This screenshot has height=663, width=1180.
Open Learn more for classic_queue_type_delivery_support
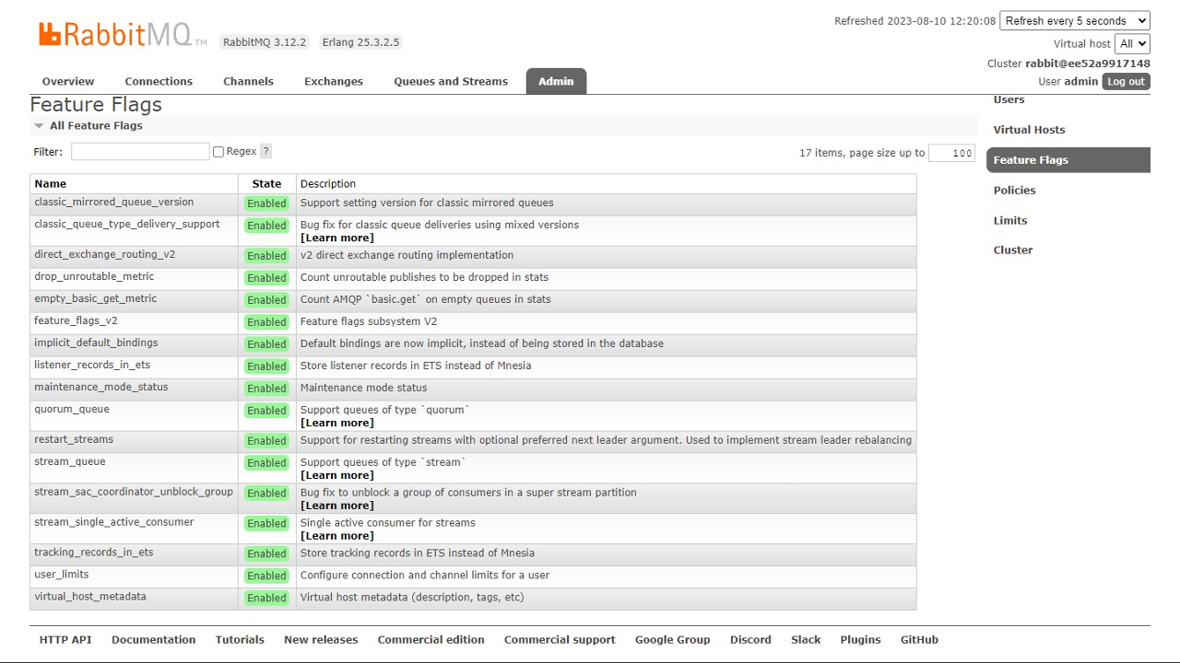tap(337, 238)
